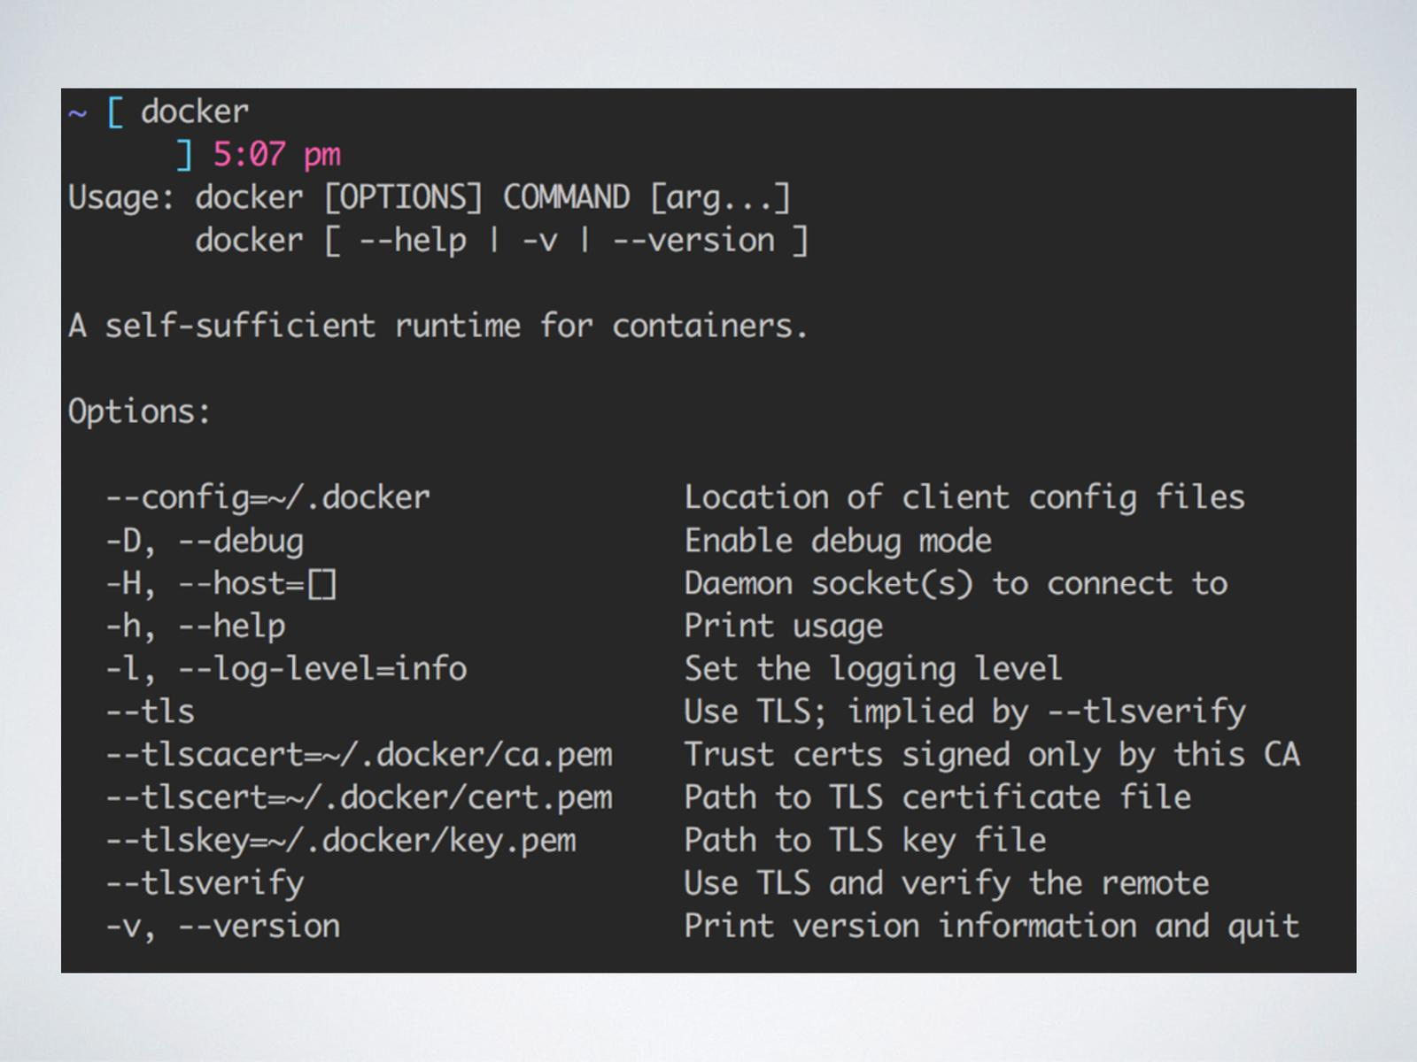Click 'Use TLS and verify the remote' description
This screenshot has height=1062, width=1417.
(x=947, y=883)
